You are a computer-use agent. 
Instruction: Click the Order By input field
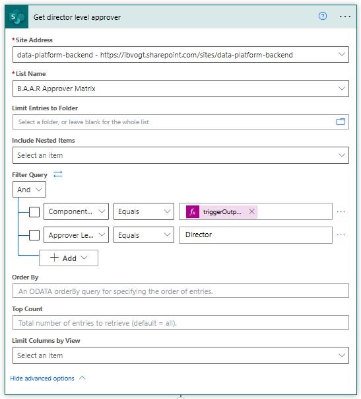(x=181, y=291)
